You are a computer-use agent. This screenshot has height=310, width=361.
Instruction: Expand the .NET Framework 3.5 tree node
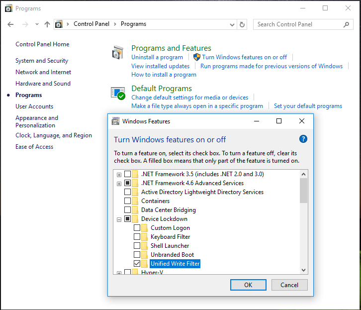(x=119, y=175)
